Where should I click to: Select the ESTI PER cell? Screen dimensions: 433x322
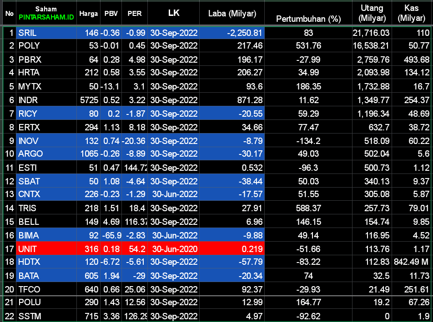pyautogui.click(x=135, y=168)
